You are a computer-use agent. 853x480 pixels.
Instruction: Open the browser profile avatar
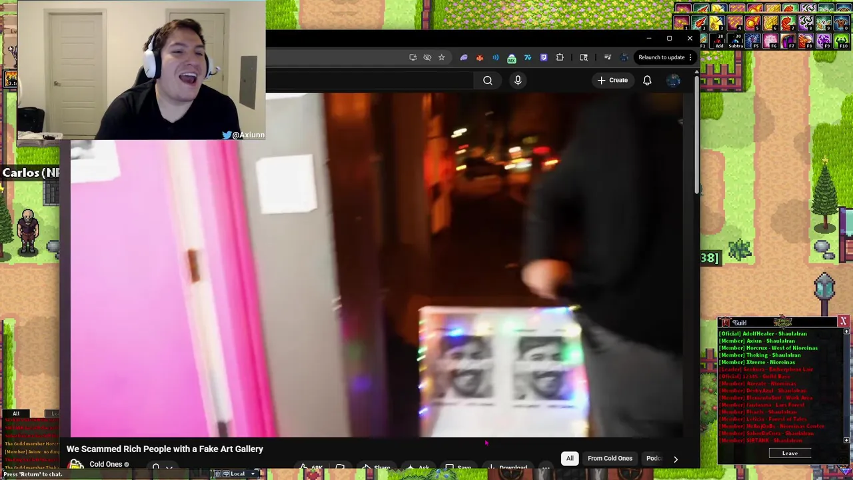click(624, 57)
